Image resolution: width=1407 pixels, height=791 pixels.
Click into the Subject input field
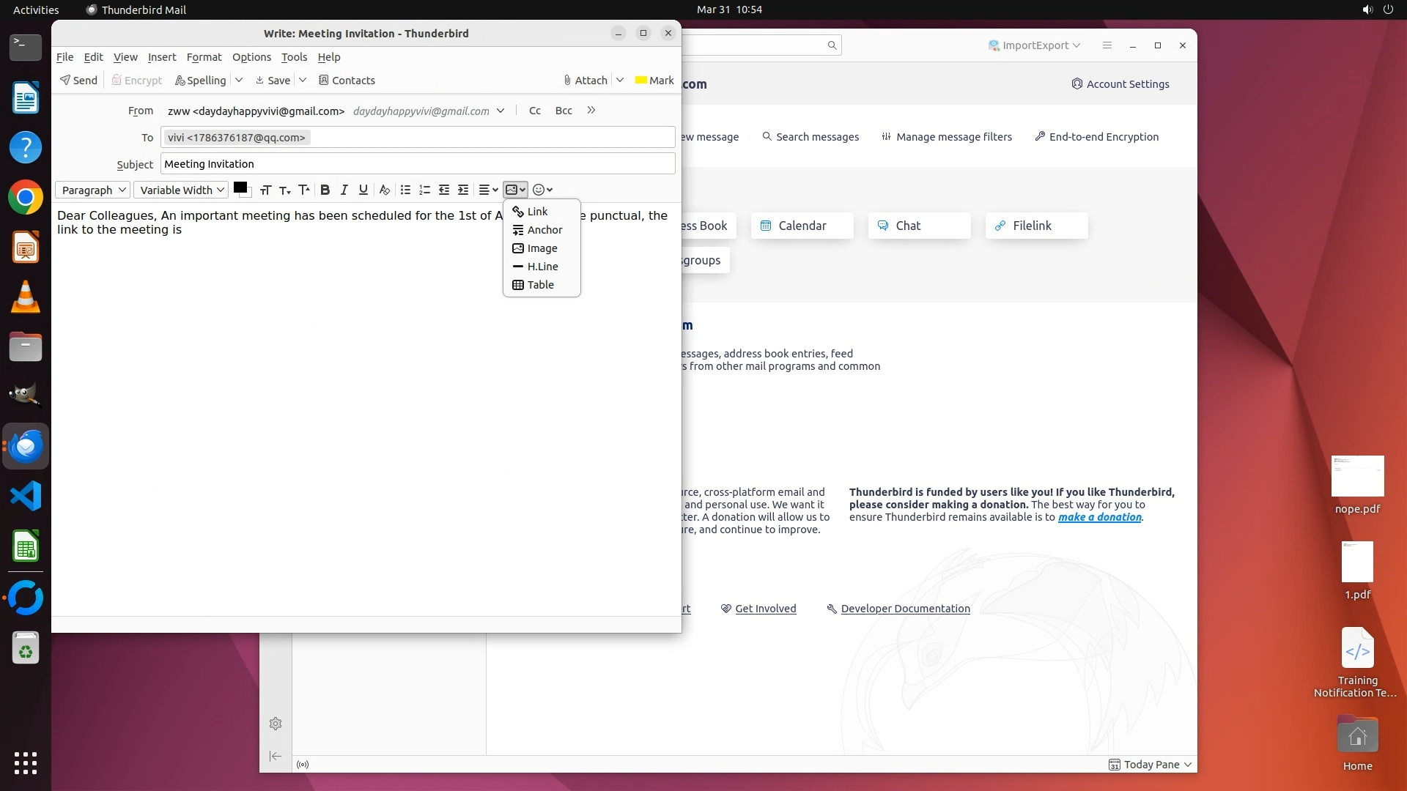coord(418,164)
